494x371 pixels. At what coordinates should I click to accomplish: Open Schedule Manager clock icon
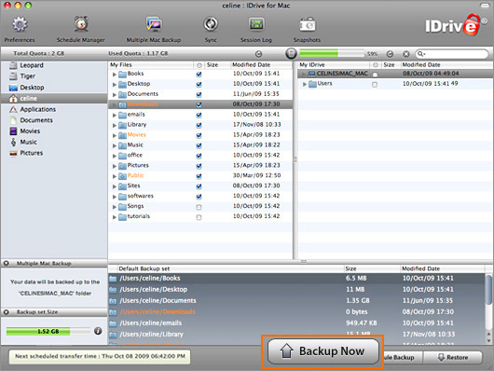coord(81,24)
